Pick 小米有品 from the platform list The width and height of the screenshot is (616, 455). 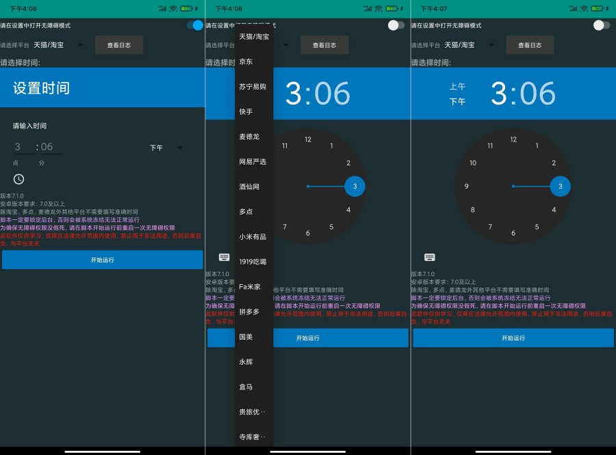tap(253, 236)
